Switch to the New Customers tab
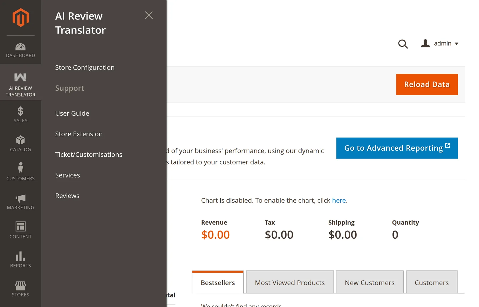 coord(370,282)
